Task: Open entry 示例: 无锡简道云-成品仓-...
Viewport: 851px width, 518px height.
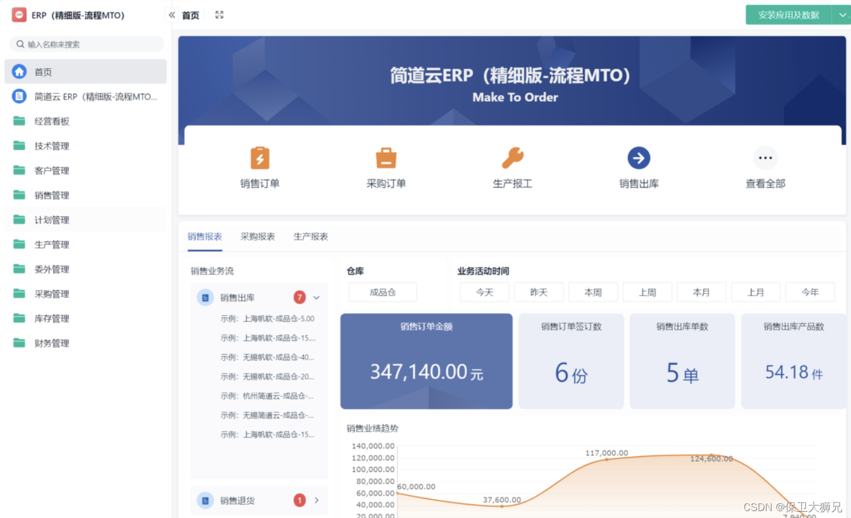Action: point(267,415)
